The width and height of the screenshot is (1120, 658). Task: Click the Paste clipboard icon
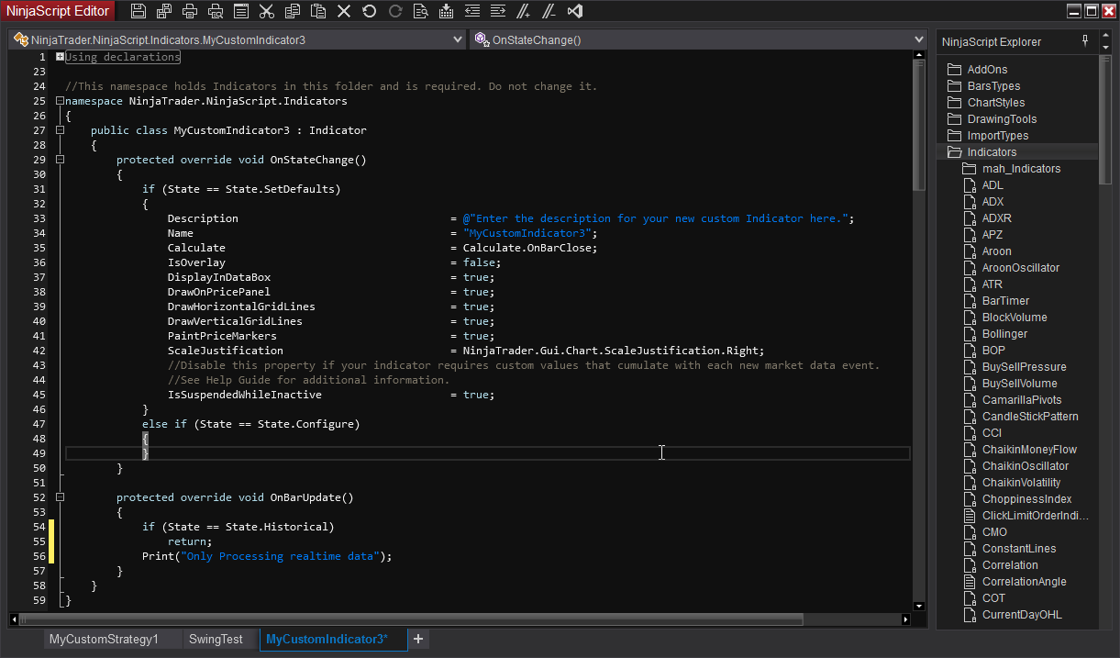[x=317, y=11]
